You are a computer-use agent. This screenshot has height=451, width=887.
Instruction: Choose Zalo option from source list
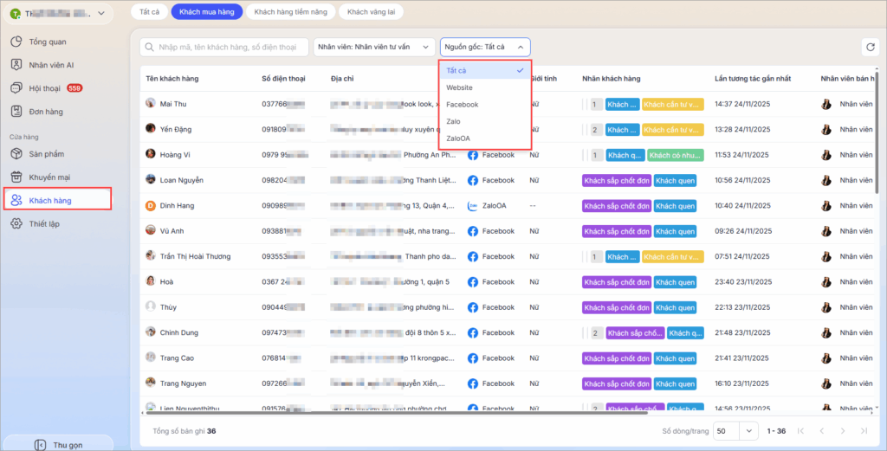(x=455, y=121)
